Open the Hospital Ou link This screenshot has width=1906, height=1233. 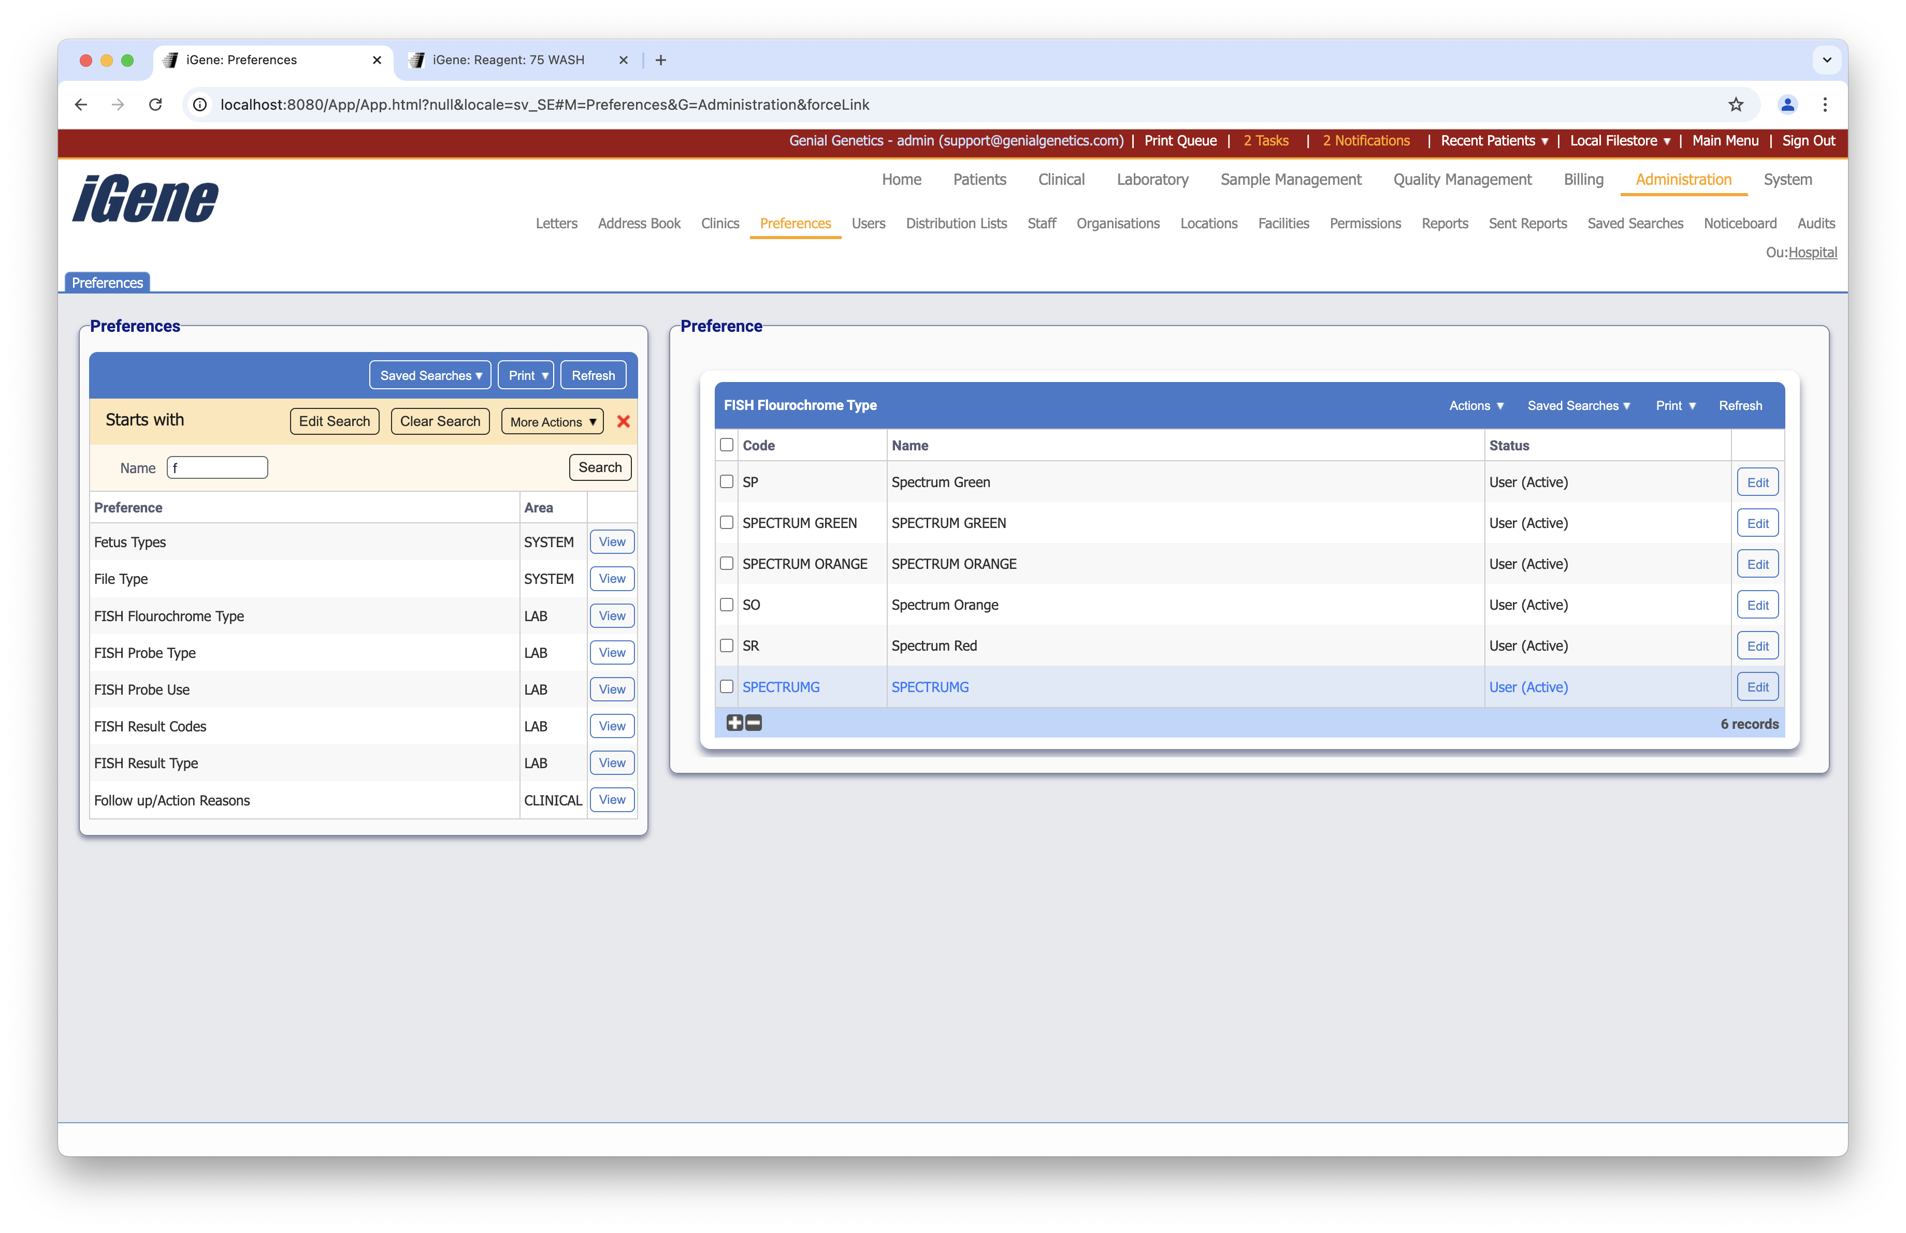point(1812,253)
